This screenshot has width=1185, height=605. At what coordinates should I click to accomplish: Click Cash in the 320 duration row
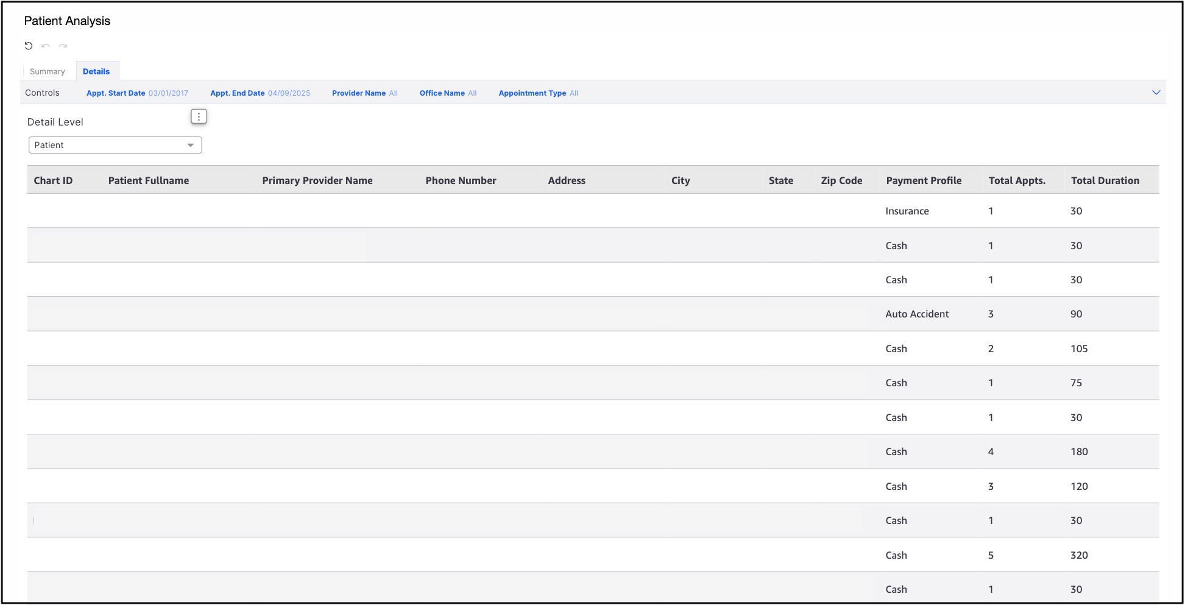(896, 555)
